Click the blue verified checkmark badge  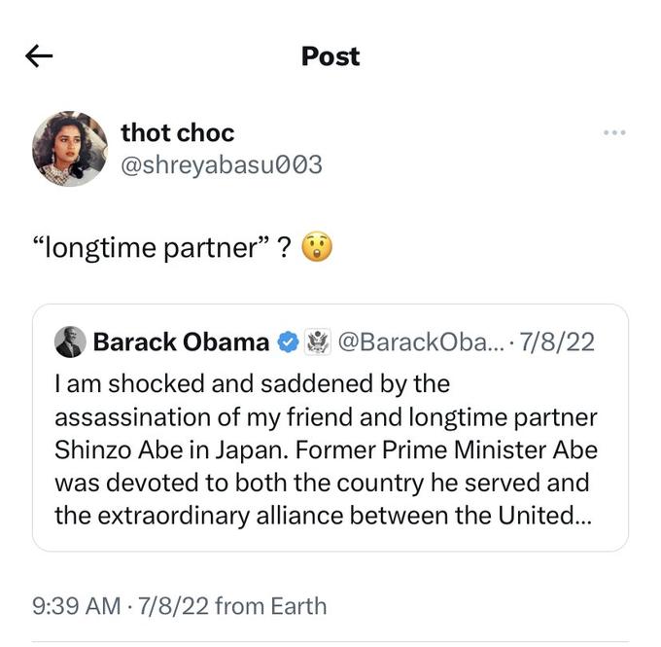point(288,341)
